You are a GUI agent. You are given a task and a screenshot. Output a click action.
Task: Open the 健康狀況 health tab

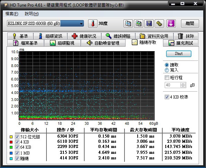click(x=84, y=36)
